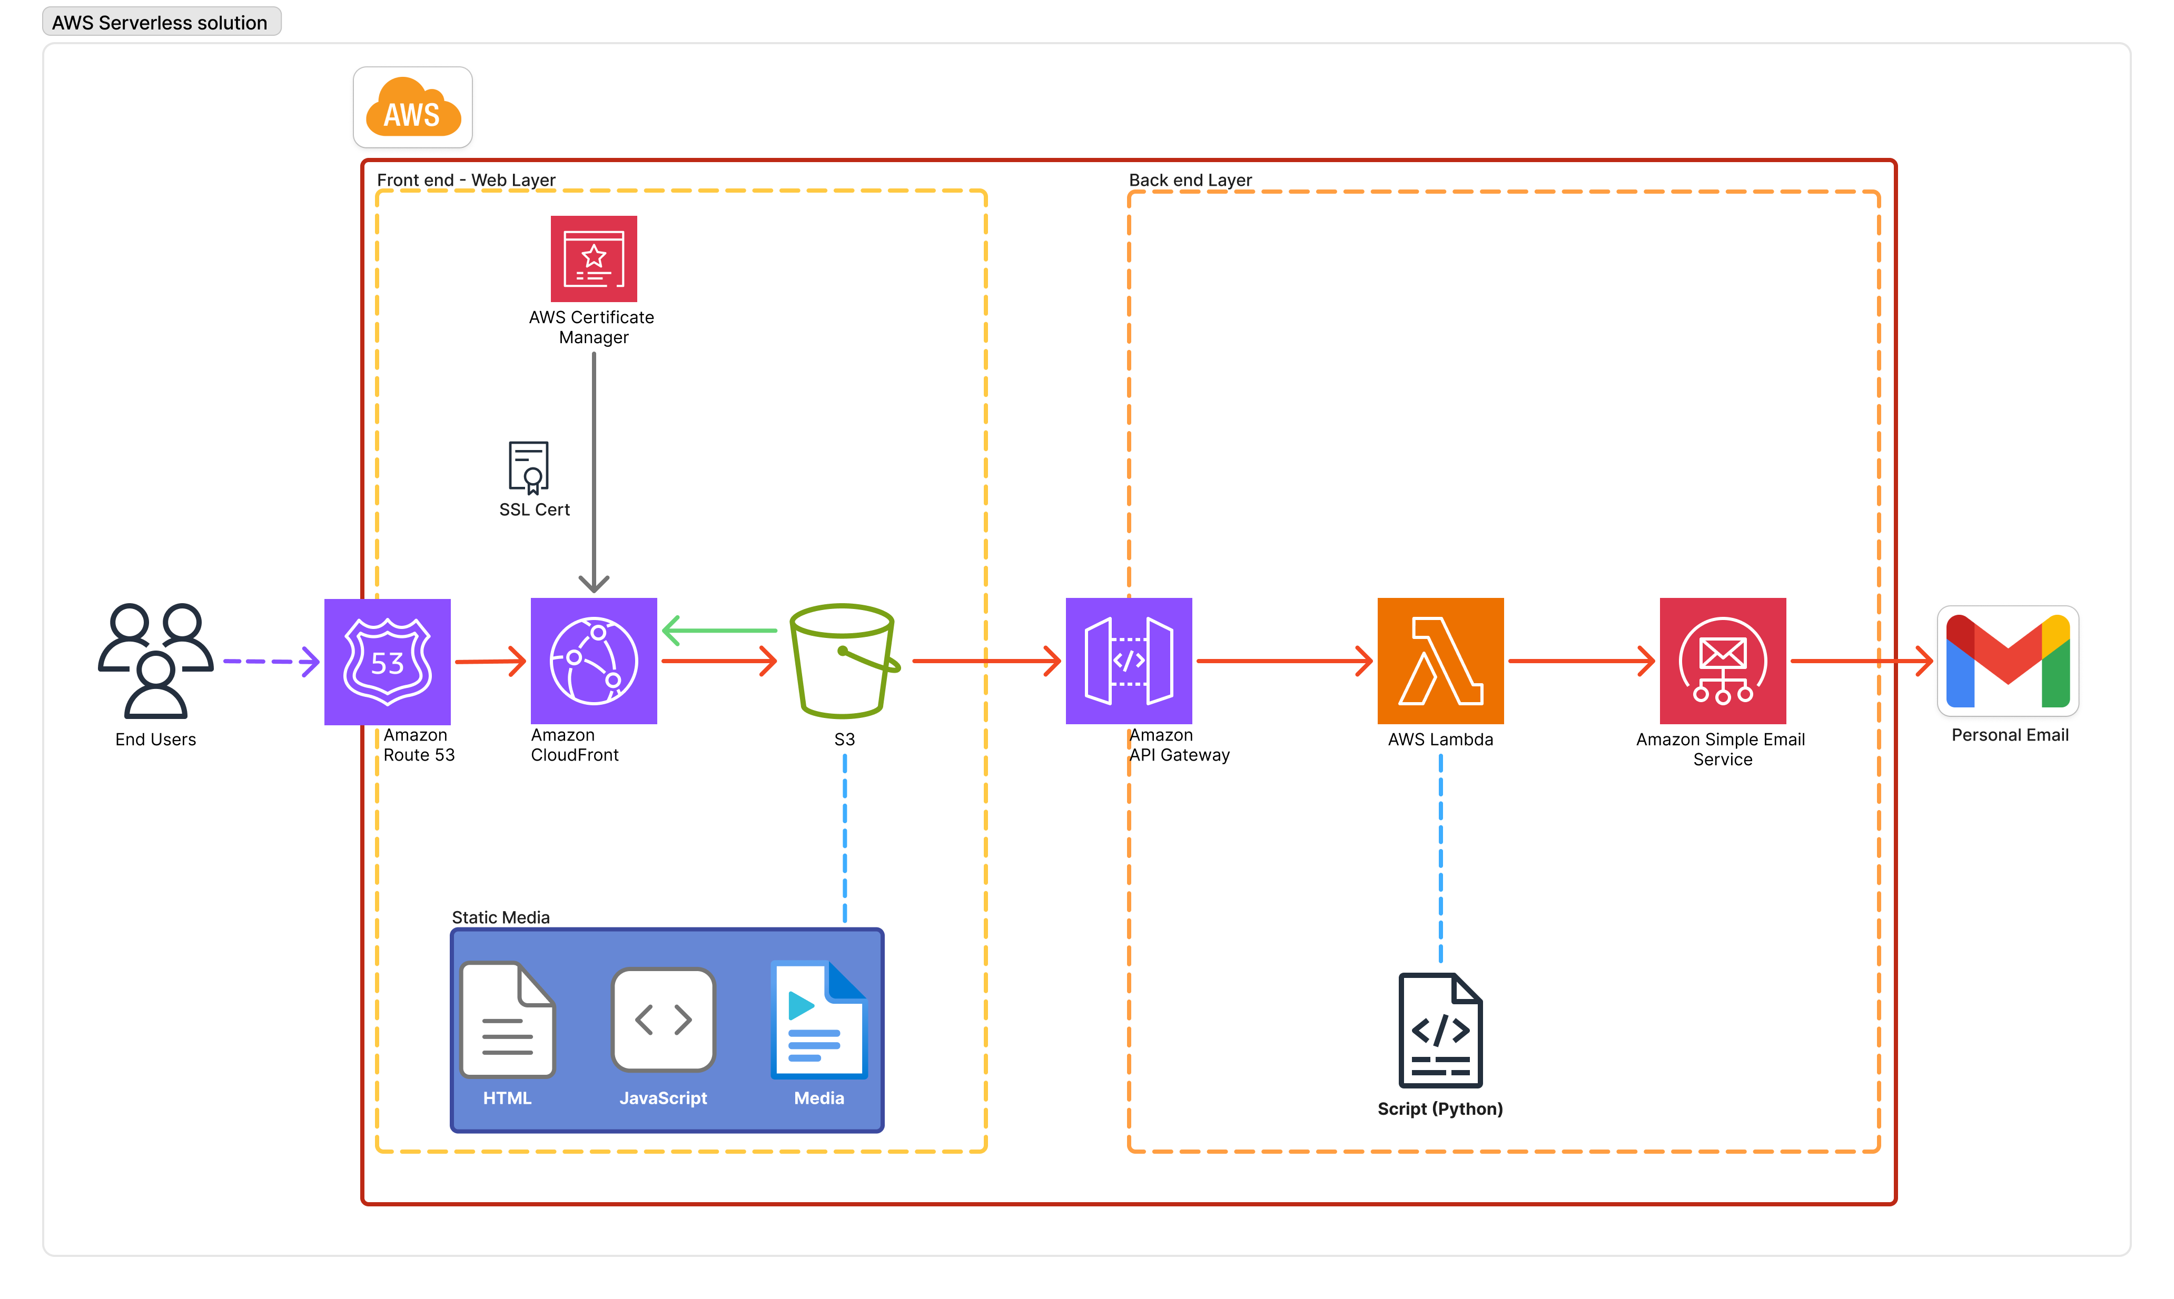
Task: Click the 'Front end - Web Layer' label
Action: (466, 179)
